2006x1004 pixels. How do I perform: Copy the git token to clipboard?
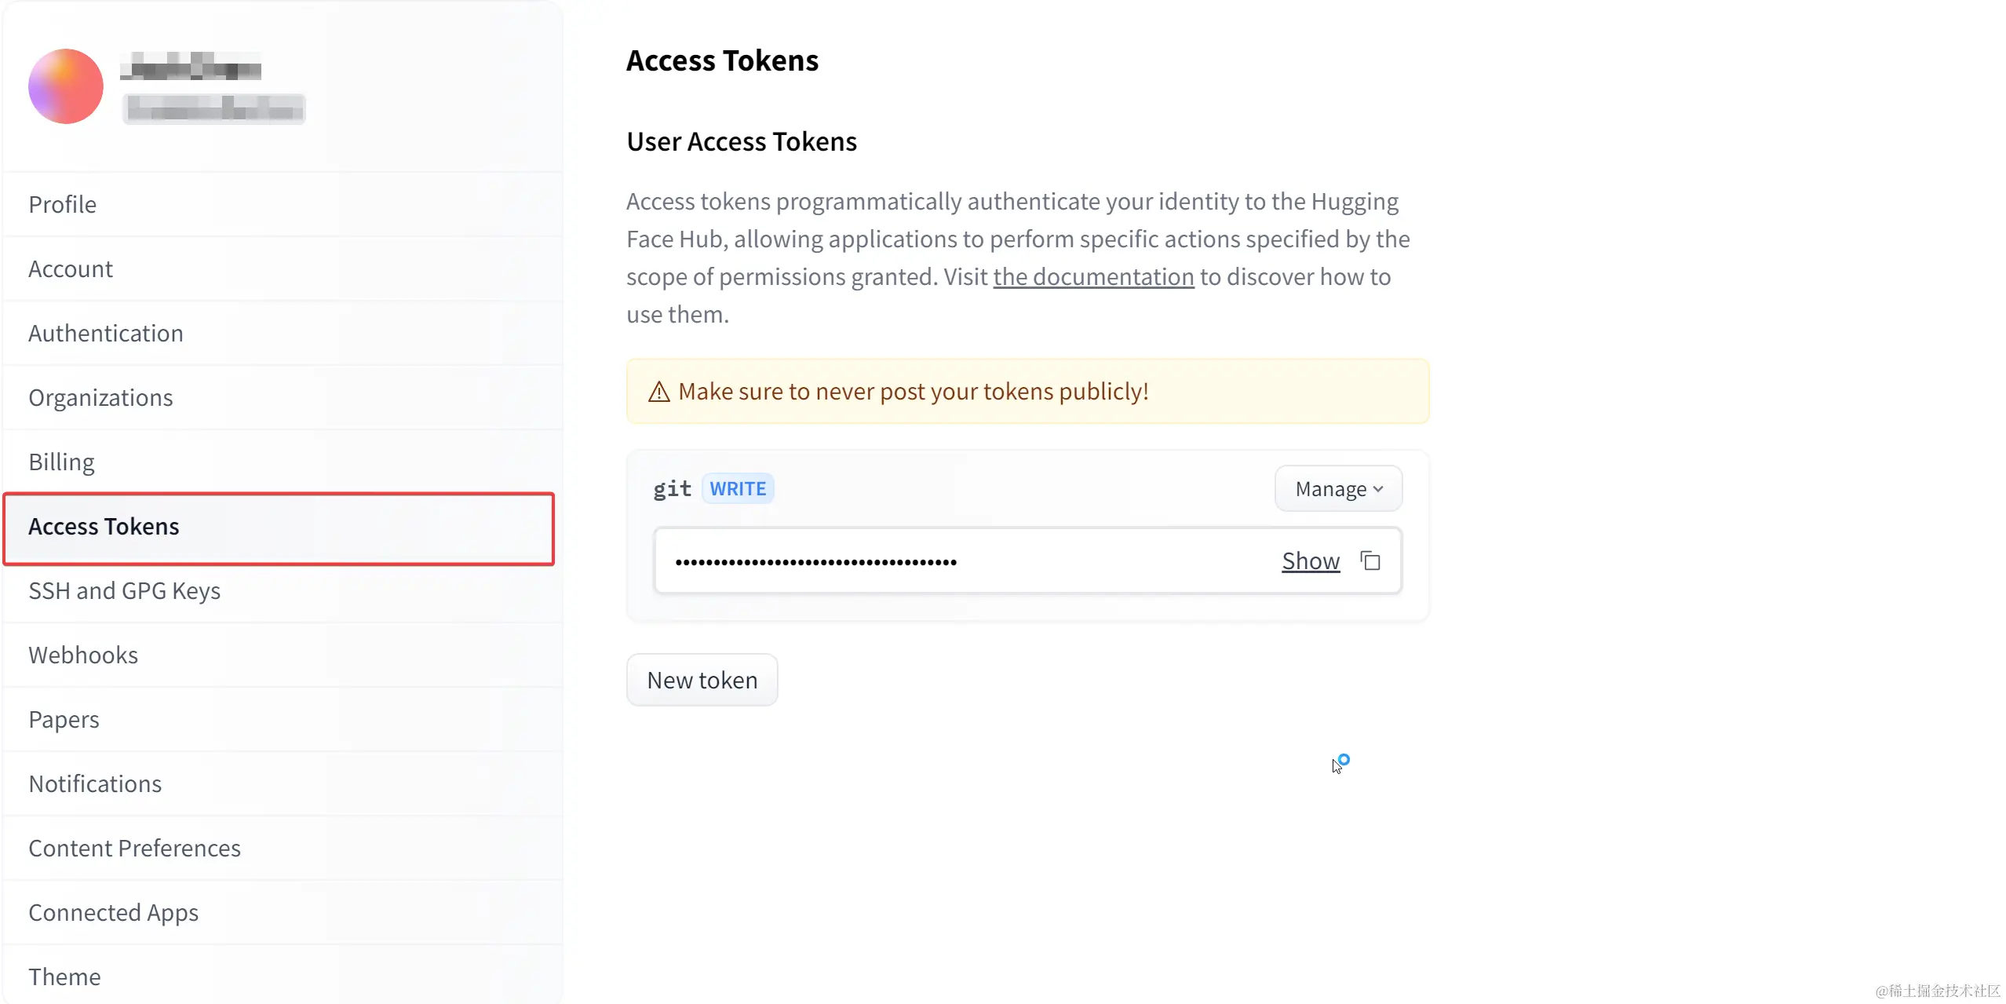(x=1370, y=561)
